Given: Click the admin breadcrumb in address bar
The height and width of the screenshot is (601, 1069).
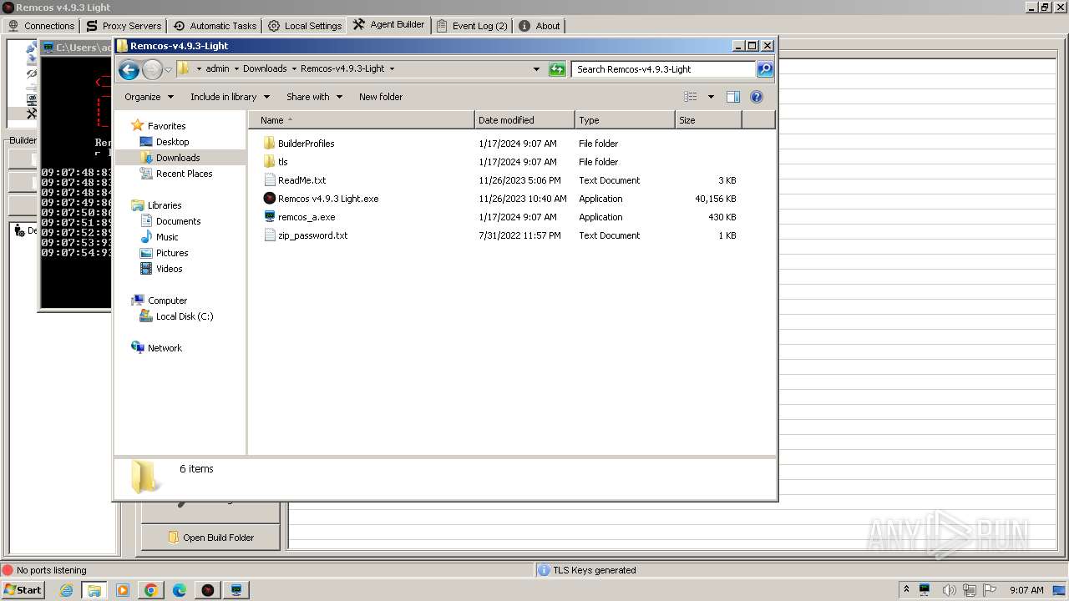Looking at the screenshot, I should [x=217, y=69].
